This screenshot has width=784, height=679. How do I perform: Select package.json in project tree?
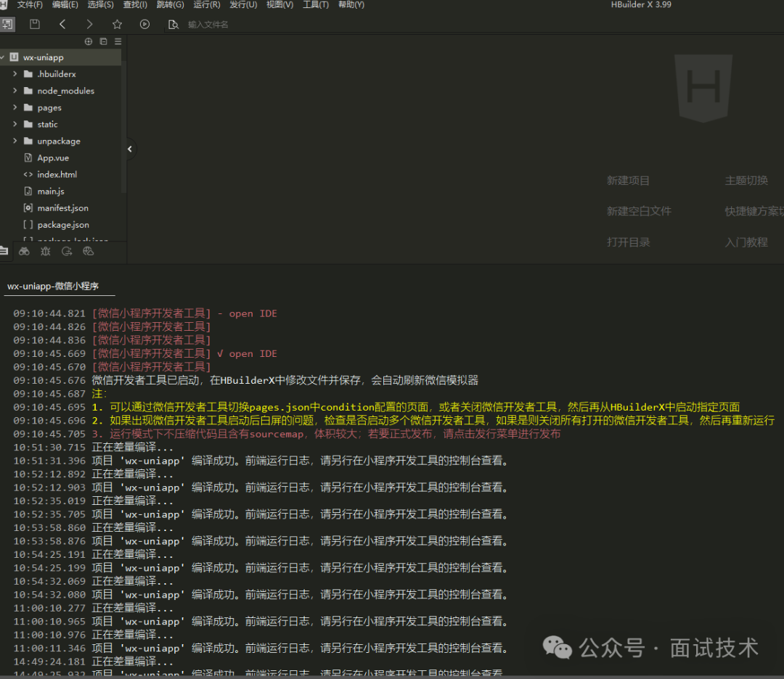click(63, 225)
